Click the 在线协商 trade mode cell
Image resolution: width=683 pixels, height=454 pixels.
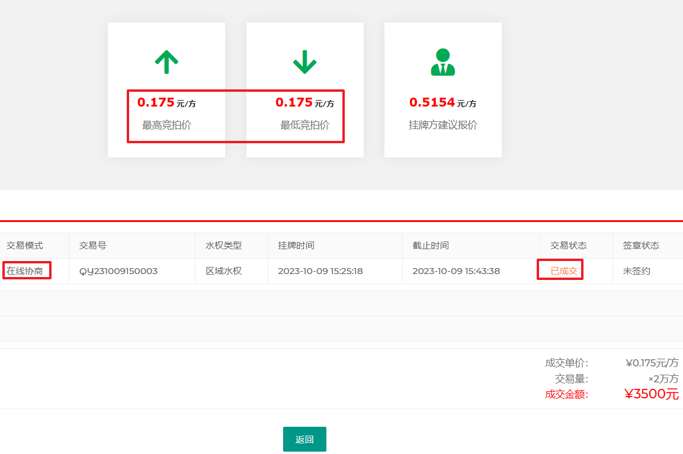pyautogui.click(x=25, y=271)
